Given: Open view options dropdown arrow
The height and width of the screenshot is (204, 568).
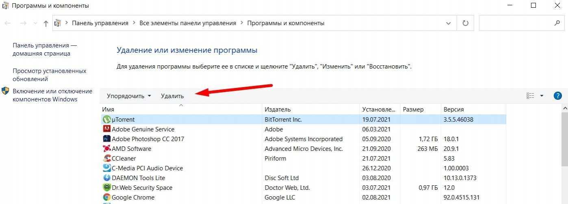Looking at the screenshot, I should [x=542, y=96].
